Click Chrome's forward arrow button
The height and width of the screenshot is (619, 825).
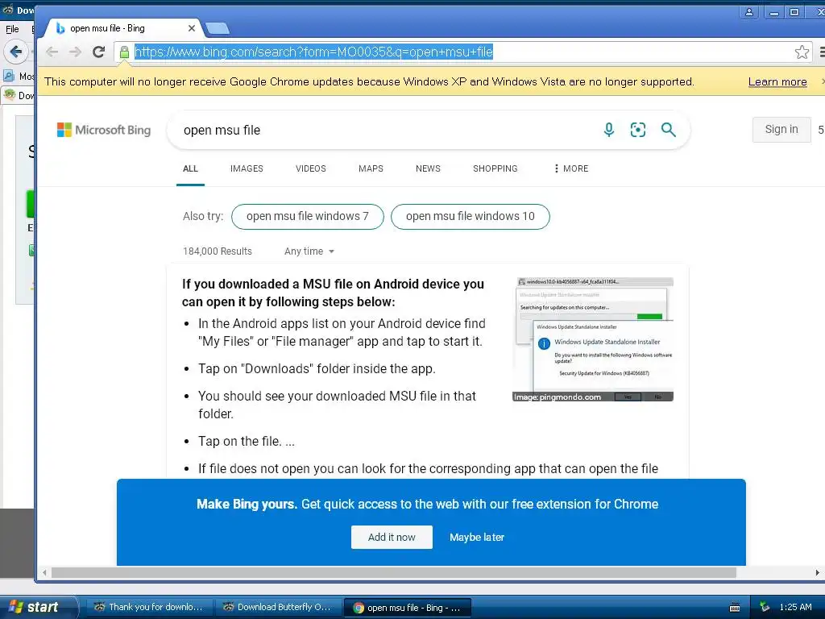tap(75, 52)
